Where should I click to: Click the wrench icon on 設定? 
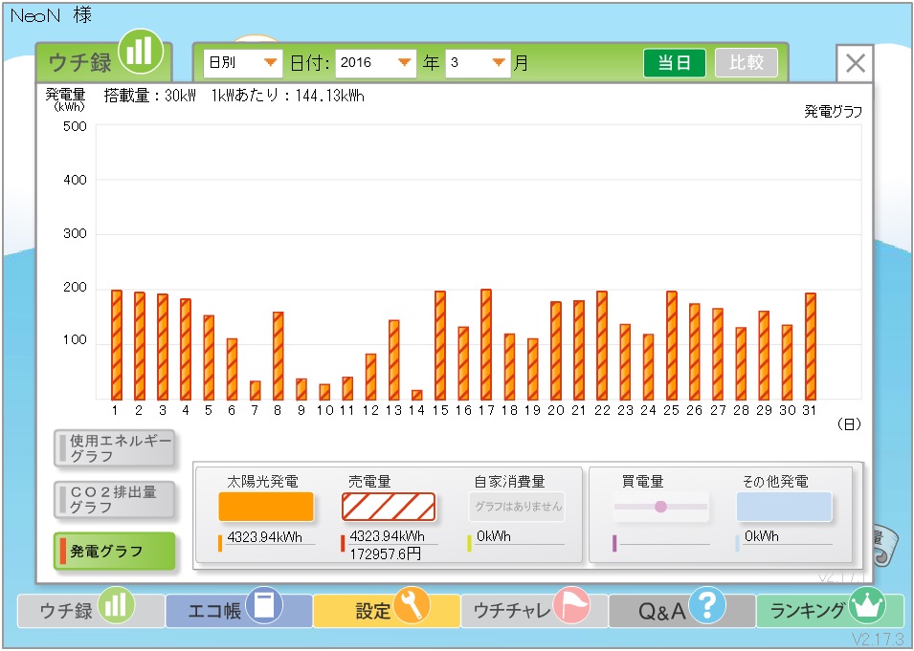[412, 605]
